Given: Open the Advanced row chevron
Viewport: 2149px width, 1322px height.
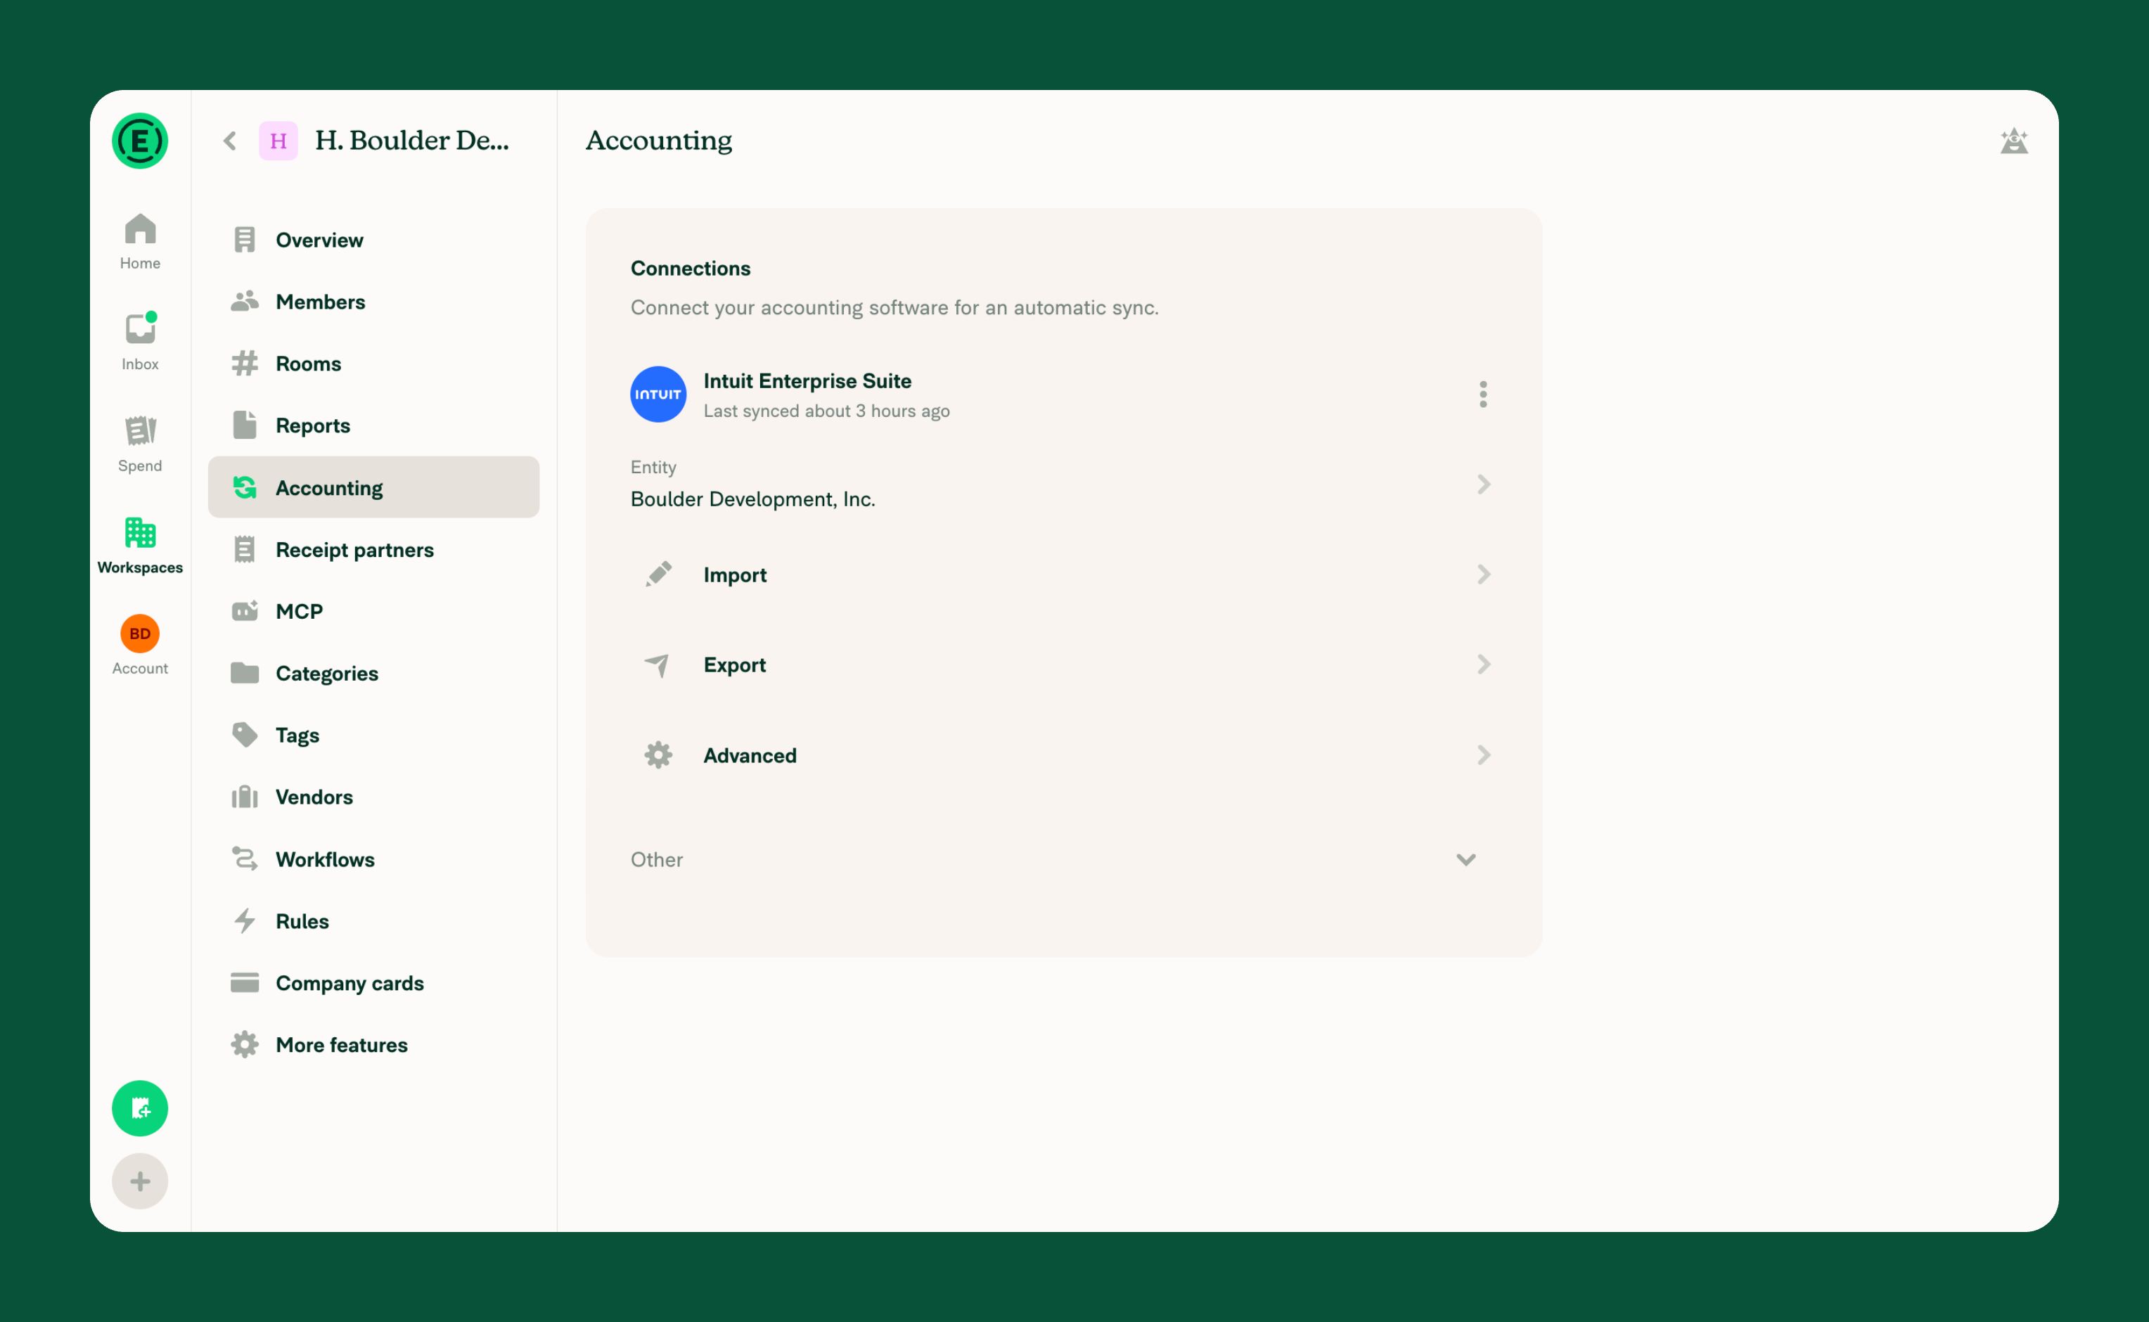Looking at the screenshot, I should tap(1483, 755).
